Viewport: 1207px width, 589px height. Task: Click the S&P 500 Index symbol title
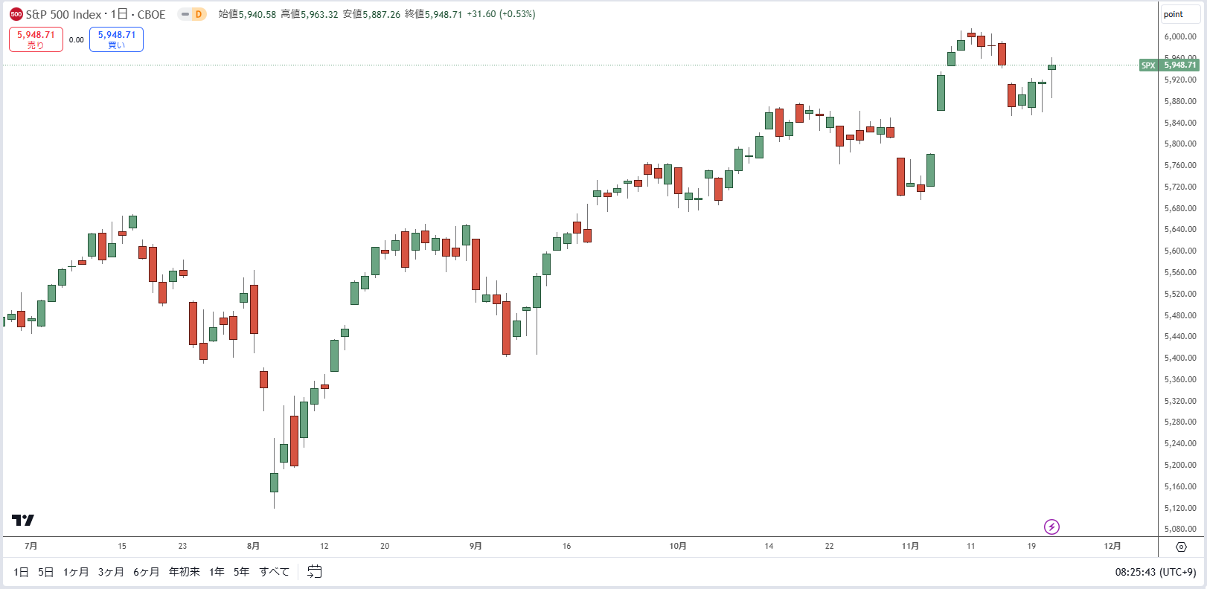pos(63,14)
